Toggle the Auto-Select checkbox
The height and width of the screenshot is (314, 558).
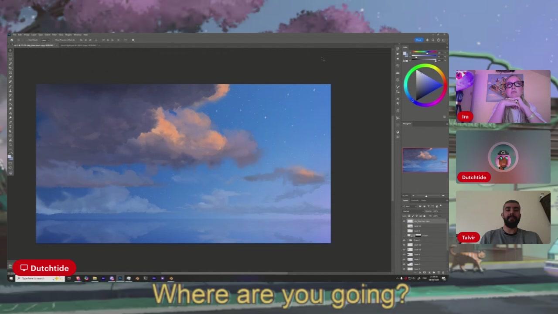(x=28, y=40)
